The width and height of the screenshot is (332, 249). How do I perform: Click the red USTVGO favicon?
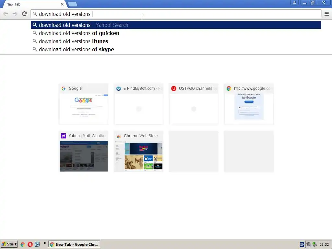(174, 89)
